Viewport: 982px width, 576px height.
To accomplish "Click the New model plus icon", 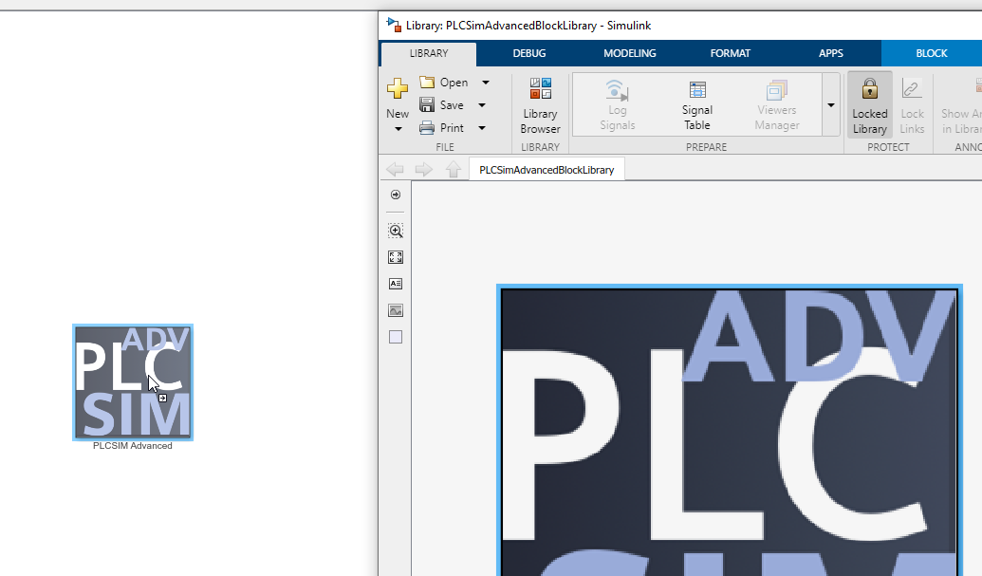I will click(x=397, y=88).
